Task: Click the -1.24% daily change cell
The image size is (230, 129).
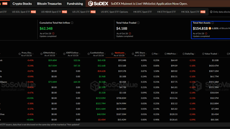Action: click(192, 114)
